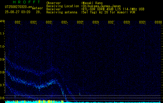Click the 0.6 kHz axis value
This screenshot has width=163, height=103.
[x=3, y=98]
